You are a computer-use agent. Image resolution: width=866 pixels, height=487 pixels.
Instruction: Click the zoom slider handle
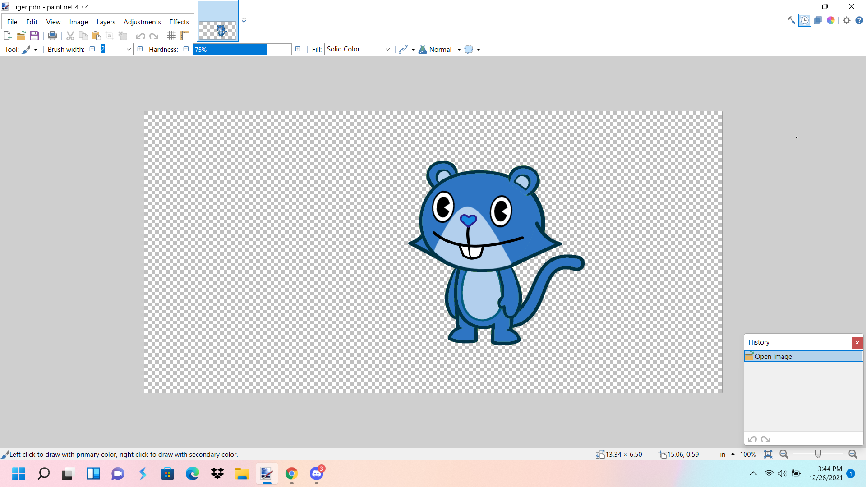[x=818, y=454]
